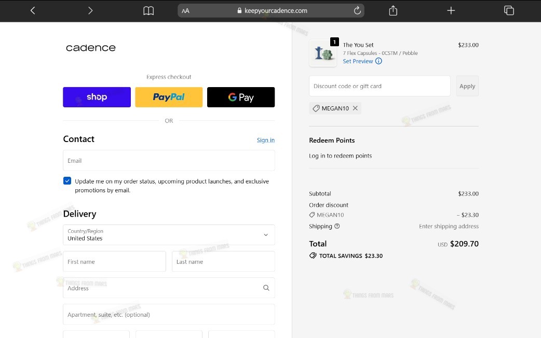Screen dimensions: 541x338
Task: Click the Shipping help question icon
Action: pos(337,226)
